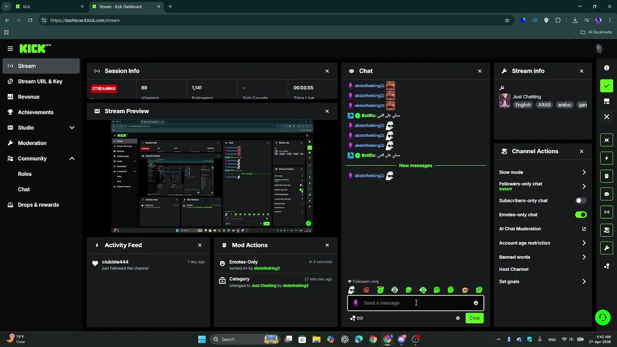Click the bubbles icon at bottom of right toolbar
The width and height of the screenshot is (617, 347).
(606, 266)
